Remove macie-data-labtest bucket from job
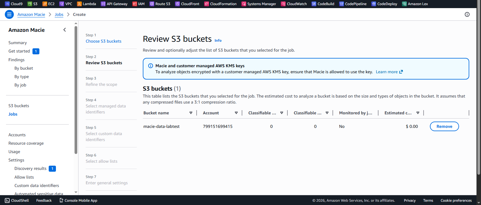This screenshot has height=205, width=481. (444, 126)
